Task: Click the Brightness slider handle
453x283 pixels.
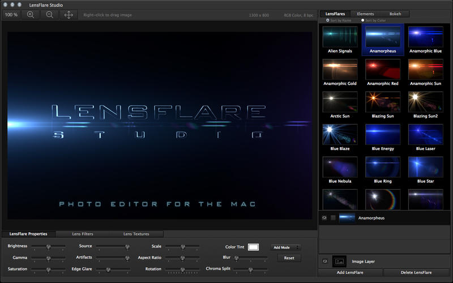Action: point(49,247)
